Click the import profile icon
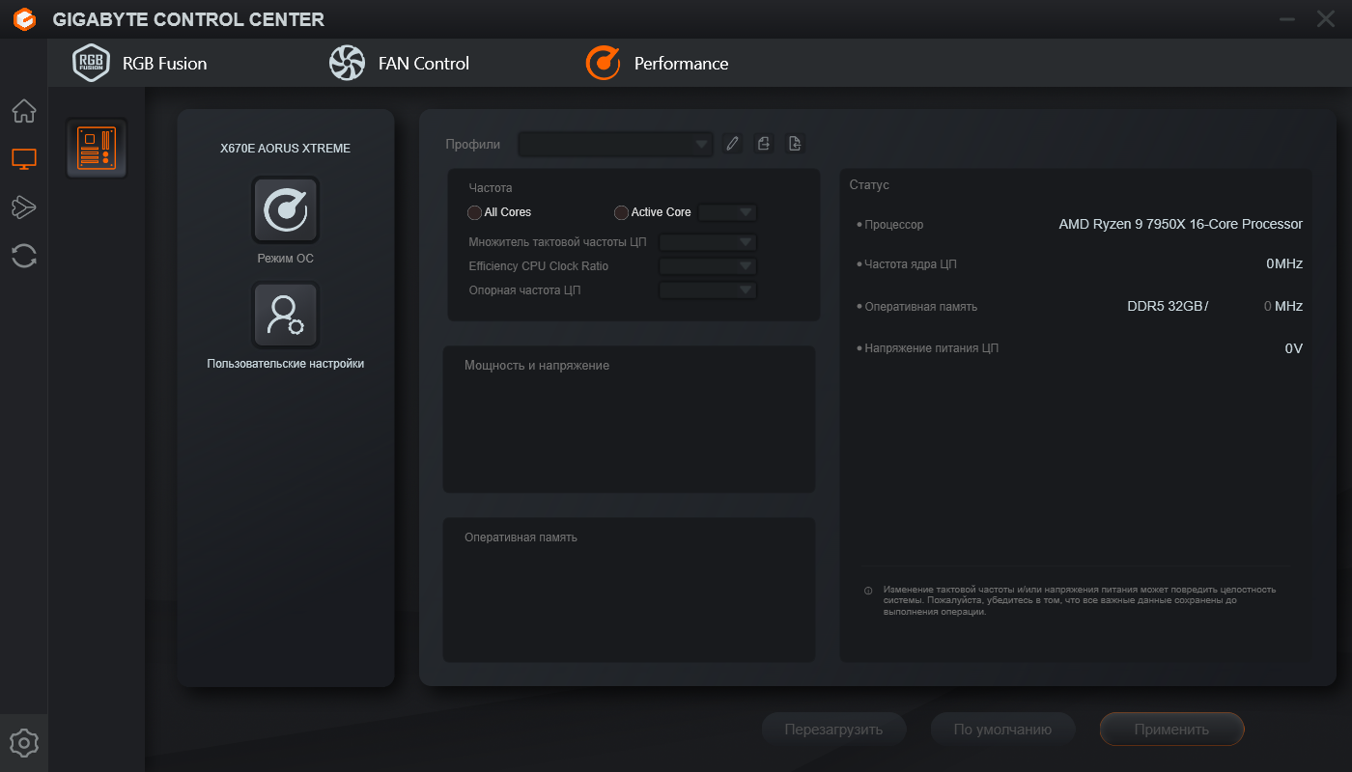The height and width of the screenshot is (772, 1352). (x=795, y=144)
